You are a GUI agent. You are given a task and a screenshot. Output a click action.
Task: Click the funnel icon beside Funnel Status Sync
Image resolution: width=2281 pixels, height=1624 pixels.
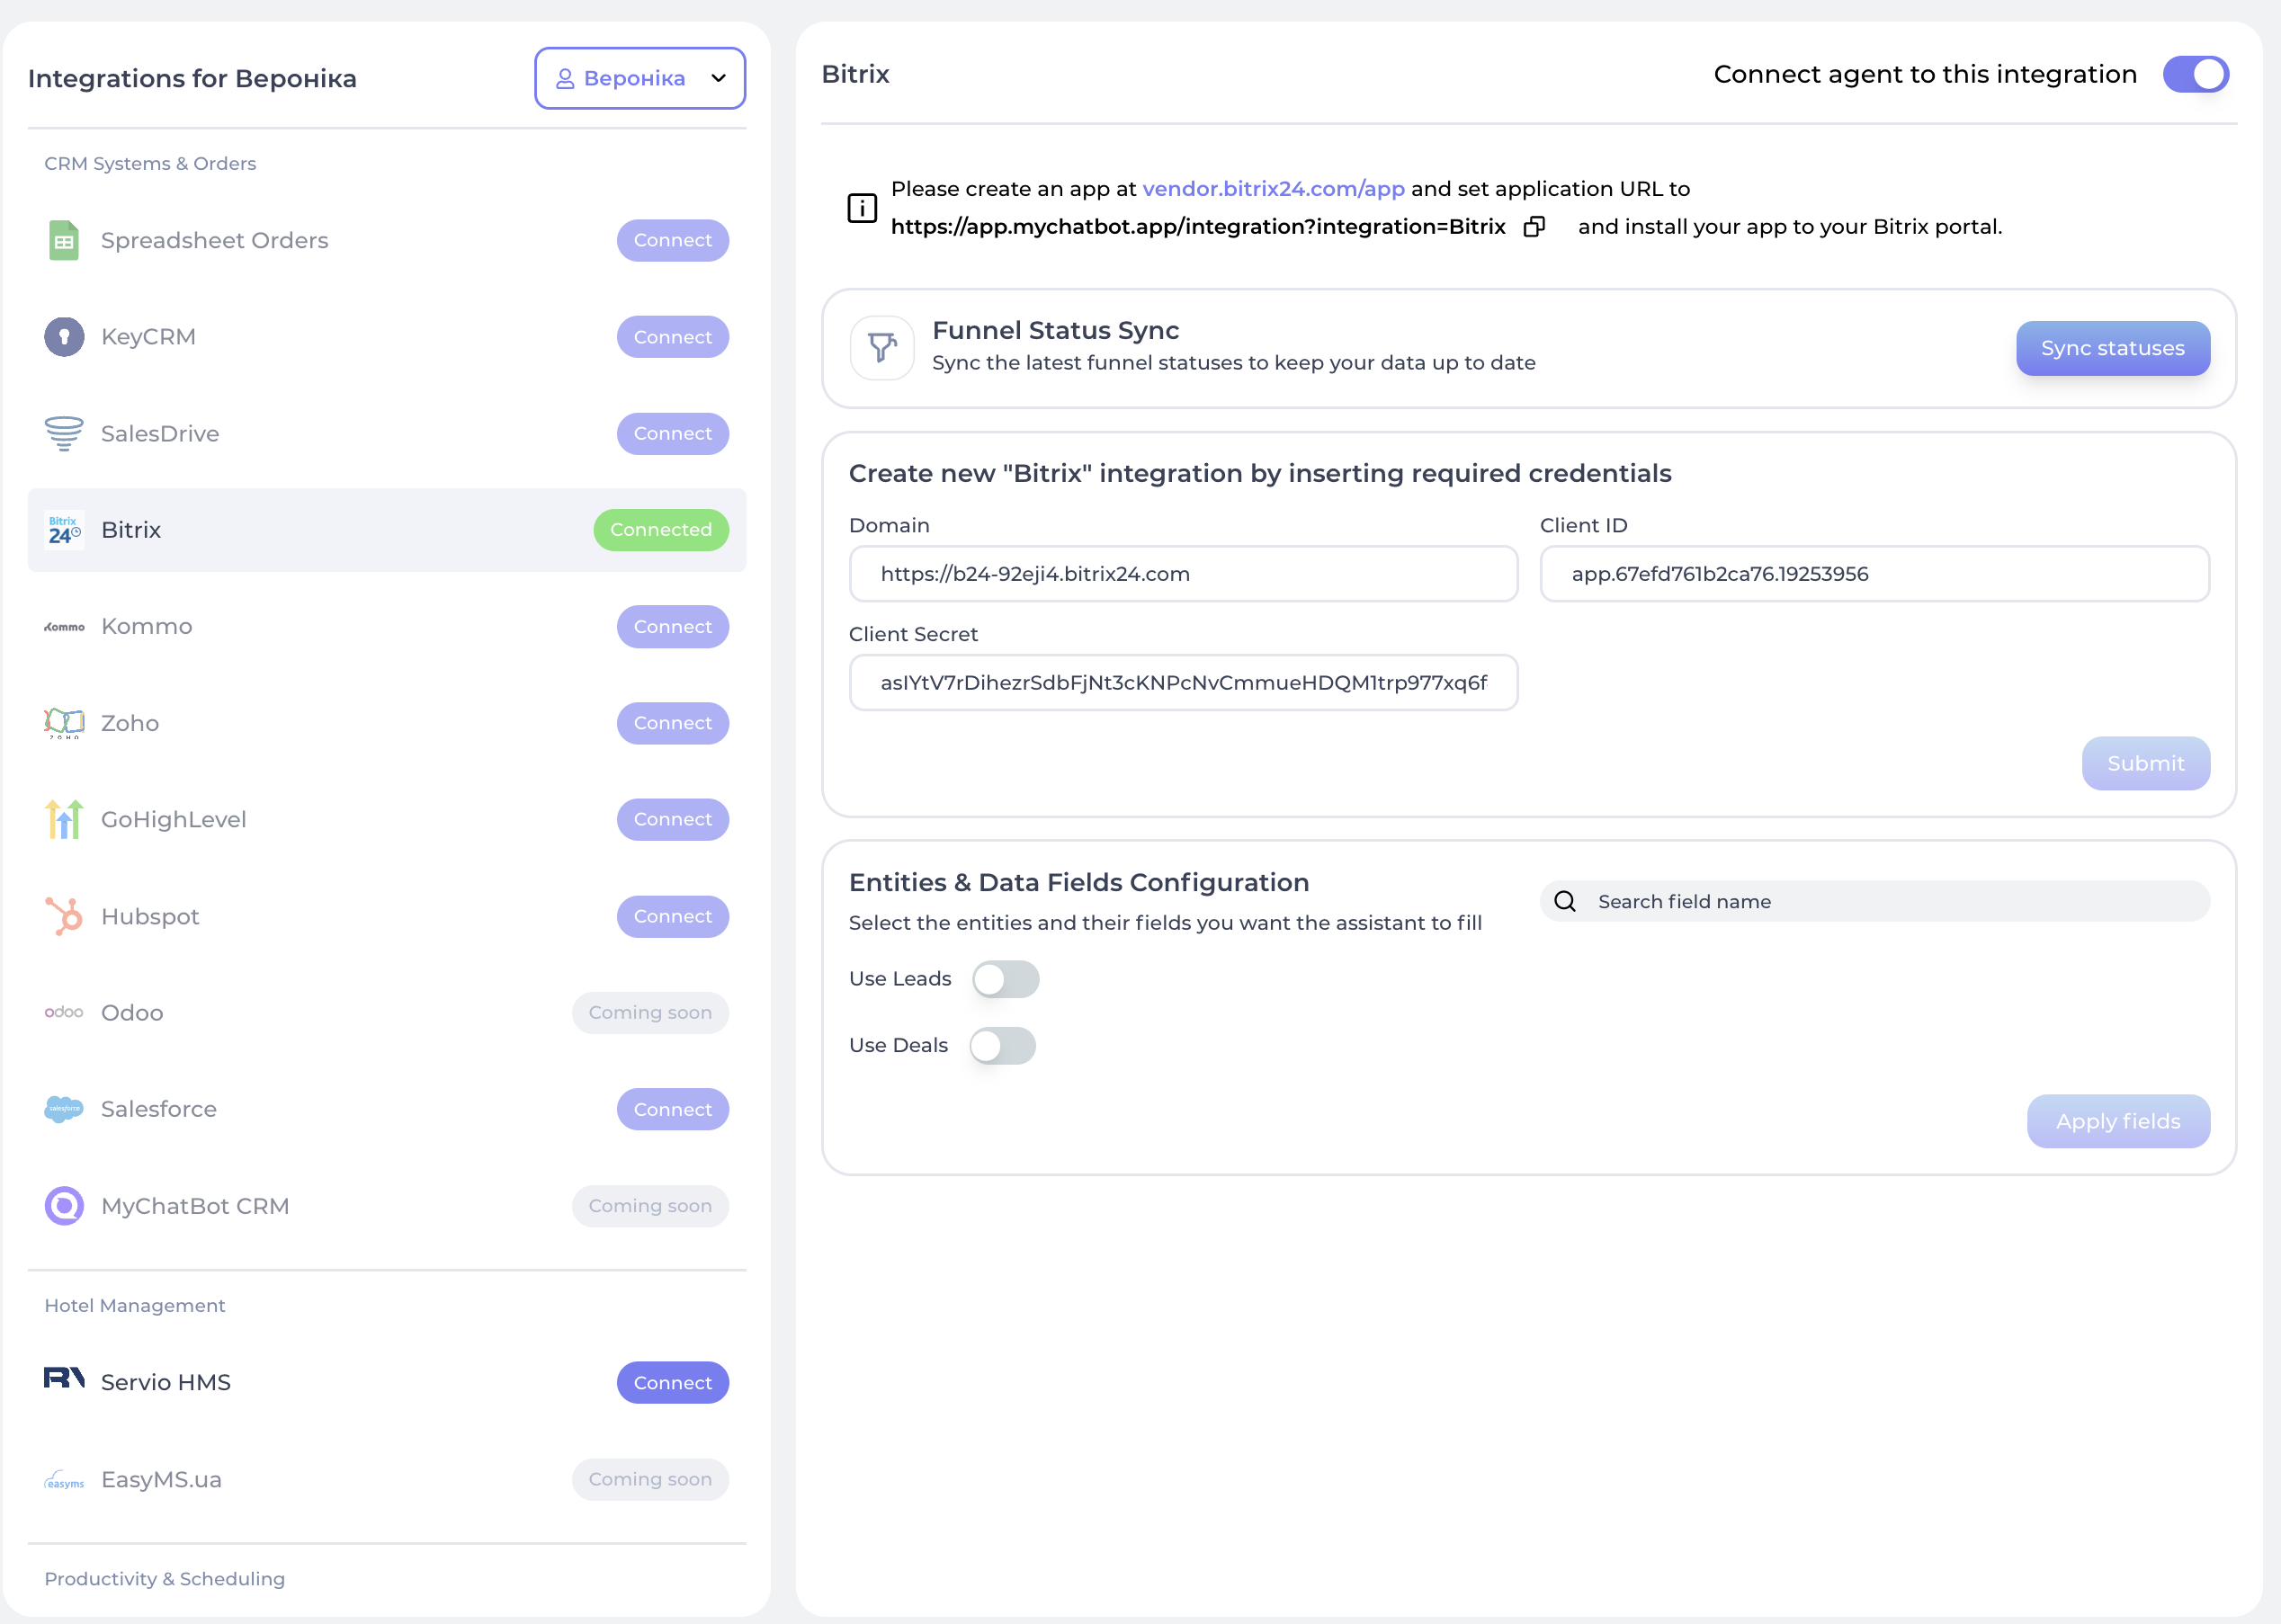click(x=881, y=348)
